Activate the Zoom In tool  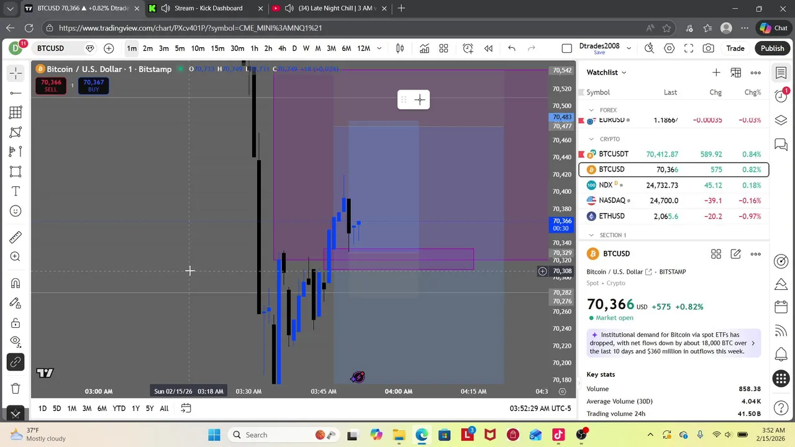pyautogui.click(x=16, y=257)
